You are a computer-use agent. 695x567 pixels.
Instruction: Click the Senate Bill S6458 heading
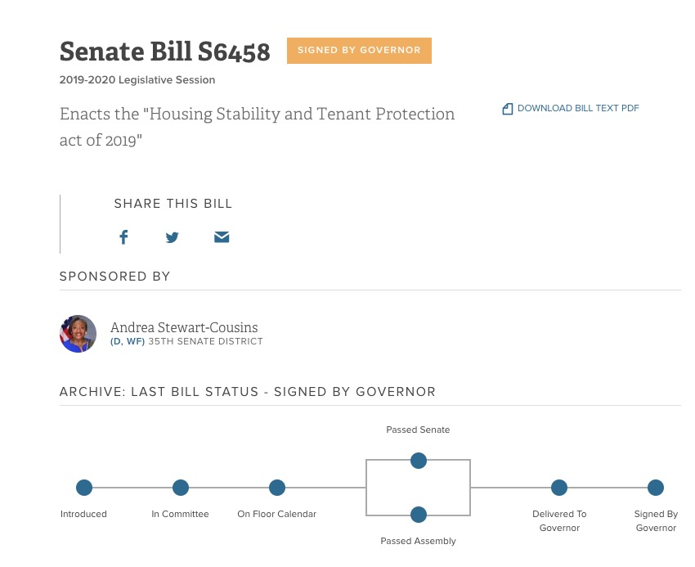[164, 52]
